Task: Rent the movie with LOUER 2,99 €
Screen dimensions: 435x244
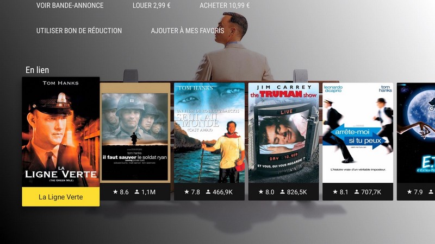Action: point(152,5)
